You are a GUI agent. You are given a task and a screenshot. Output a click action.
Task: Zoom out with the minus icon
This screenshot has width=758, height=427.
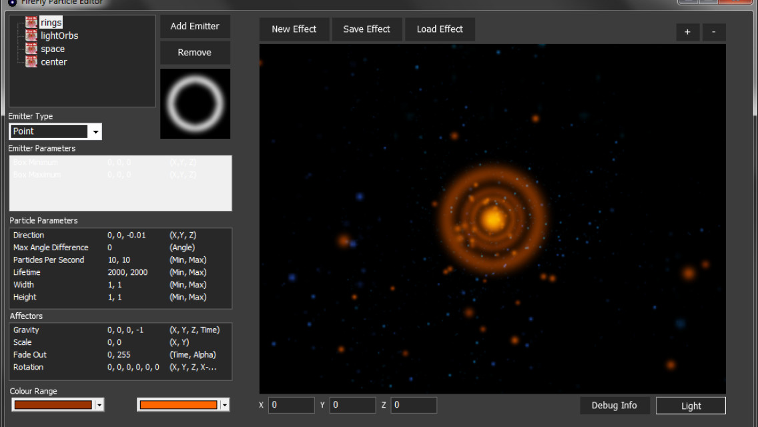tap(714, 32)
